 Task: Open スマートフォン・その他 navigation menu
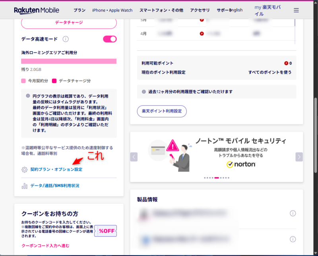point(161,10)
